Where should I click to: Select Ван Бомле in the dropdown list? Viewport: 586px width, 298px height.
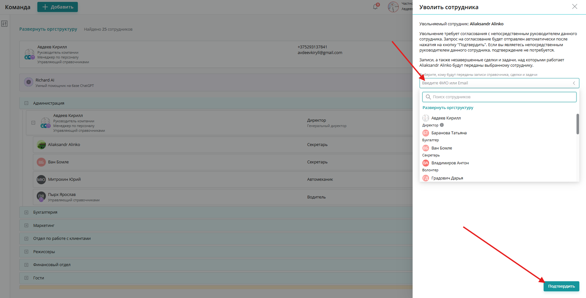point(442,148)
